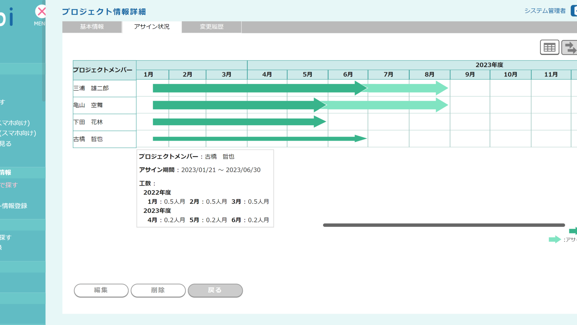Click 亀山 空舞's light green arrow
Viewport: 577px width, 325px height.
click(388, 105)
